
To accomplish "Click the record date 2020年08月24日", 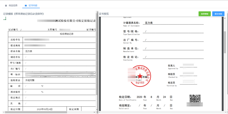I will (45, 109).
